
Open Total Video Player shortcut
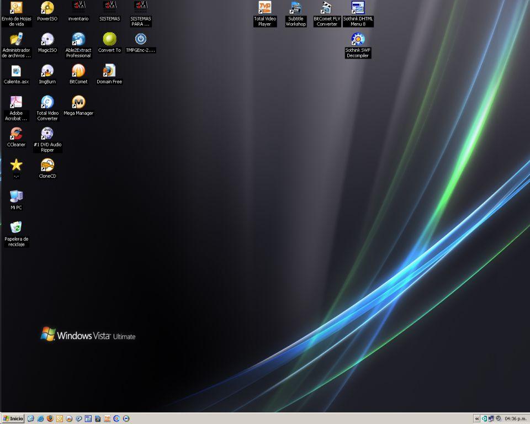pyautogui.click(x=265, y=8)
